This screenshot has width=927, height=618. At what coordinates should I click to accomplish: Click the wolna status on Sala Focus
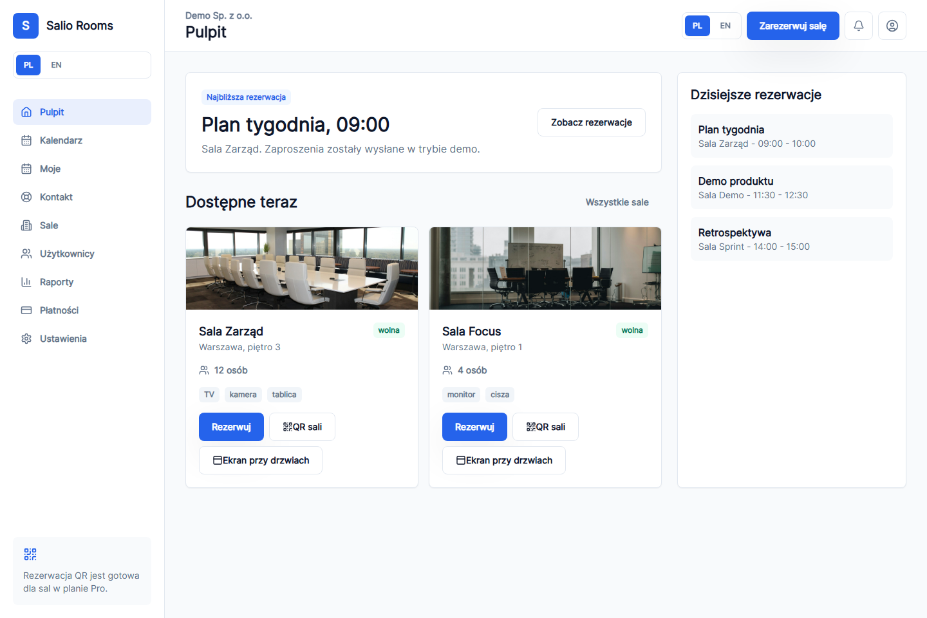tap(632, 330)
